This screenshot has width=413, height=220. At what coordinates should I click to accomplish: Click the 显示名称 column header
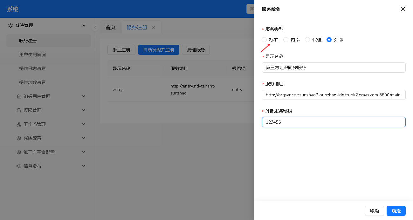tap(121, 68)
